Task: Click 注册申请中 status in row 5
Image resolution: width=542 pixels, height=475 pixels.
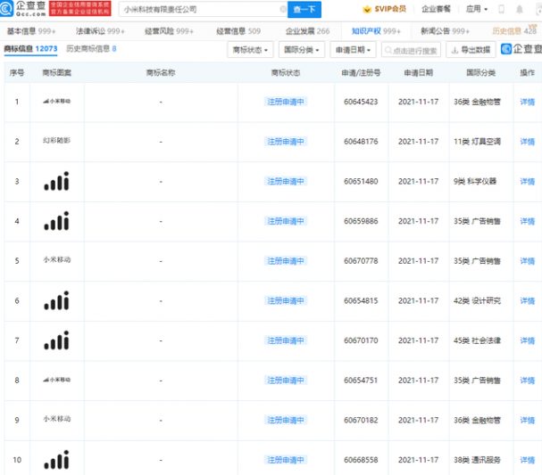Action: [x=286, y=261]
